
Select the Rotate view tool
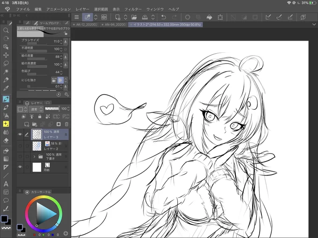(x=6, y=38)
